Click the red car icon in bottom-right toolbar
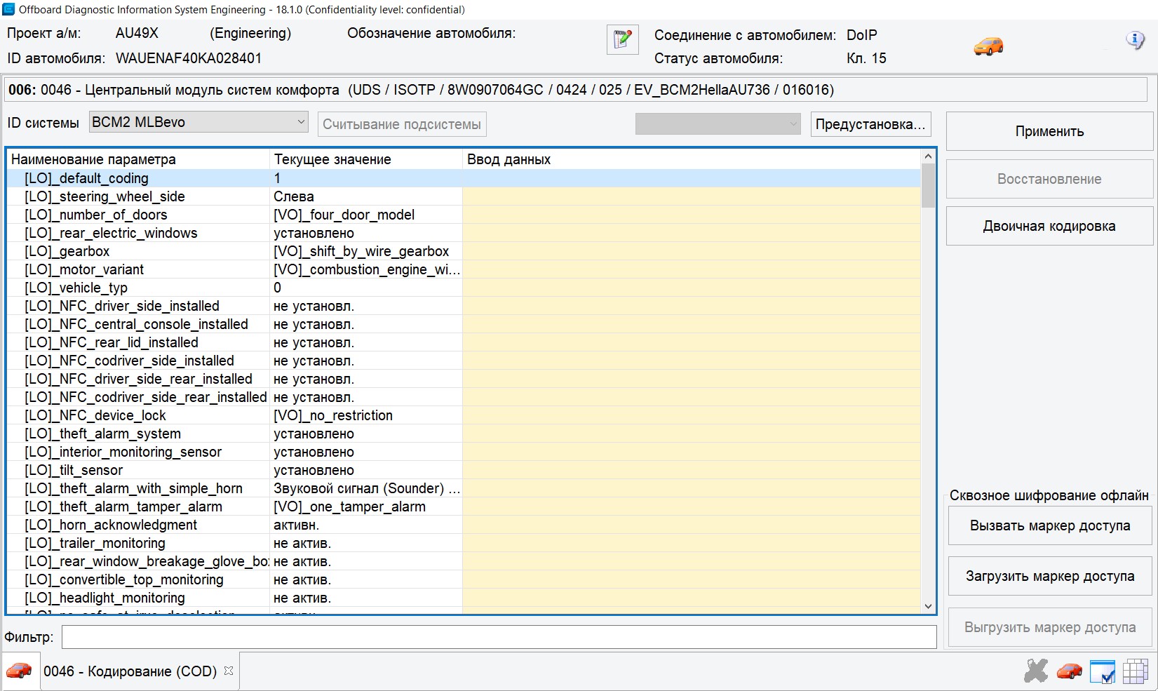The height and width of the screenshot is (691, 1158). [1069, 671]
